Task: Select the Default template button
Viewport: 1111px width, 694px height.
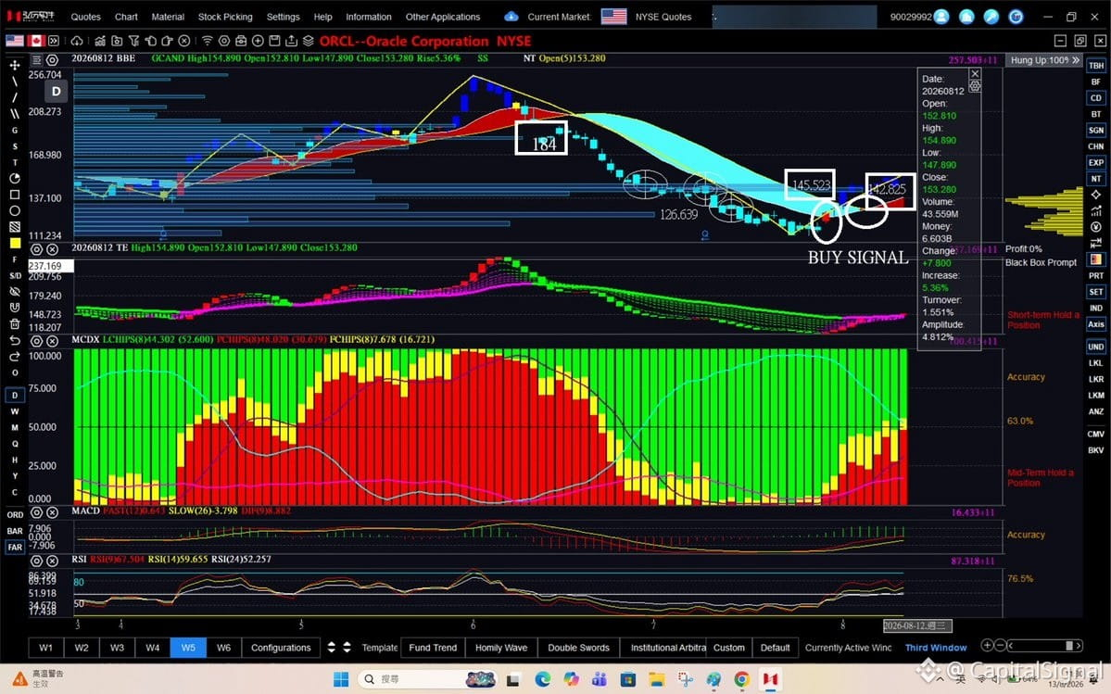Action: [x=776, y=648]
